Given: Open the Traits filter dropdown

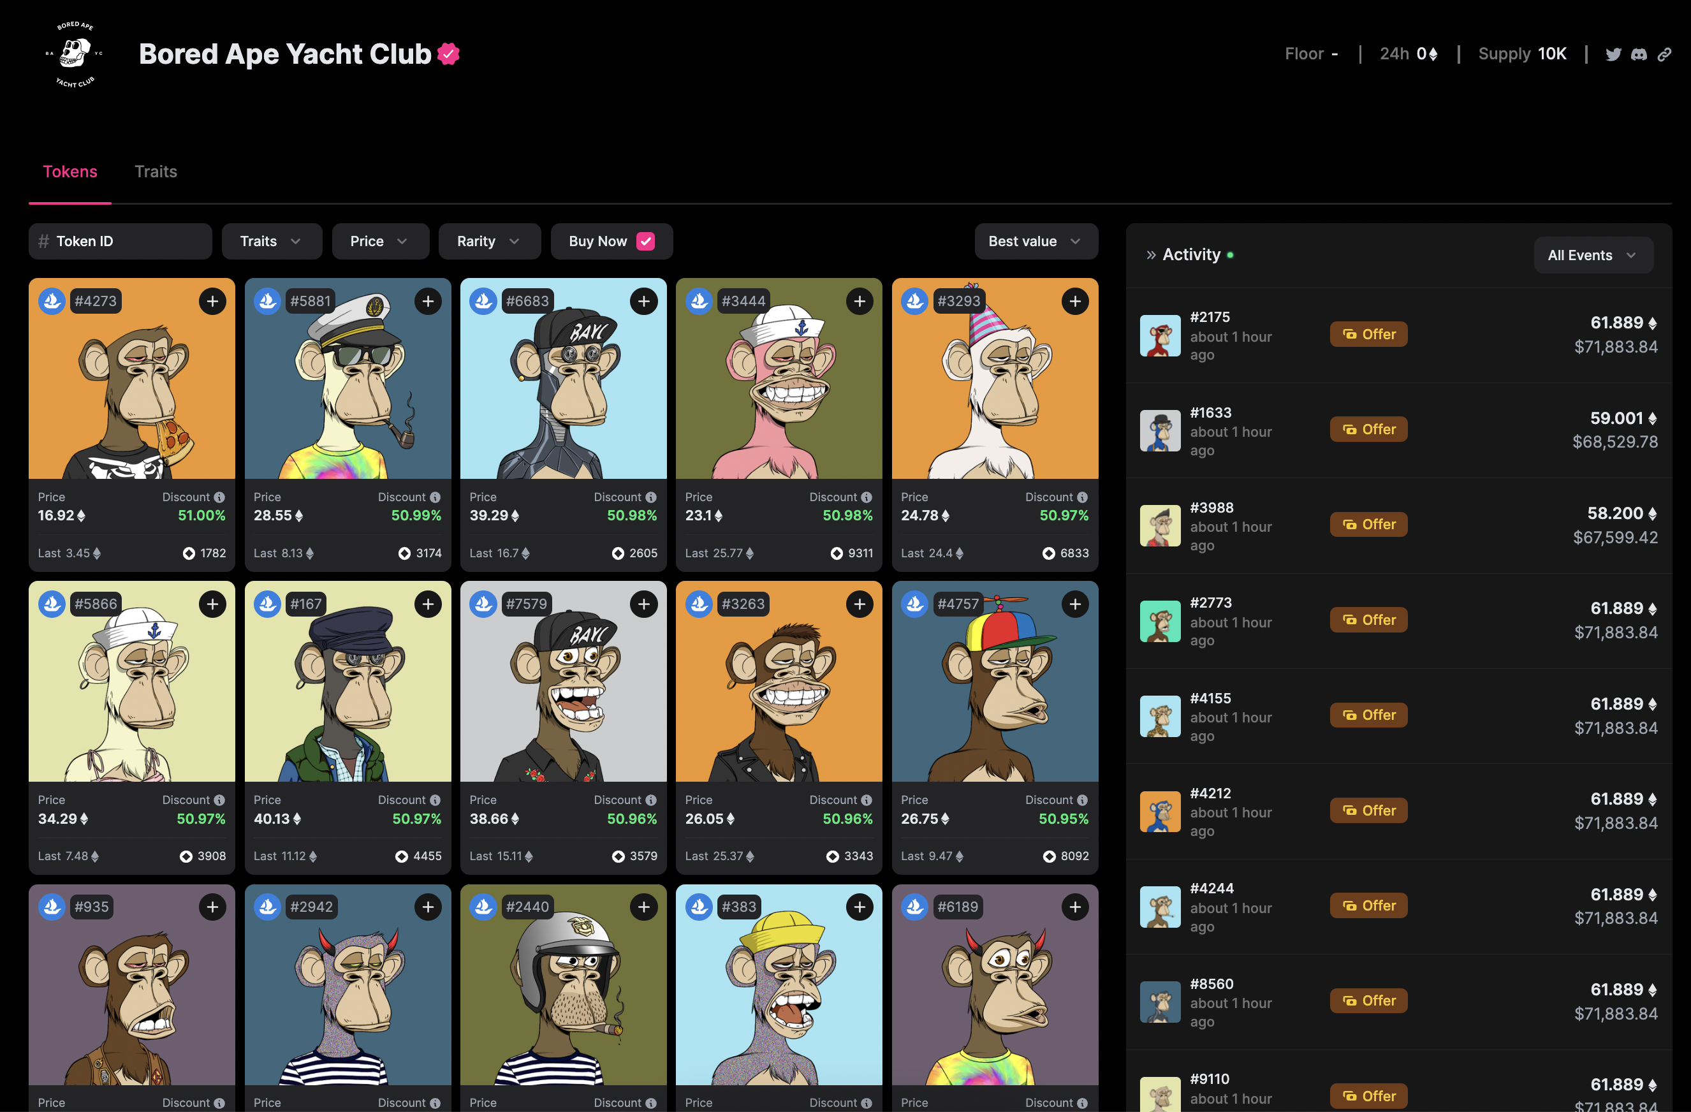Looking at the screenshot, I should (272, 242).
